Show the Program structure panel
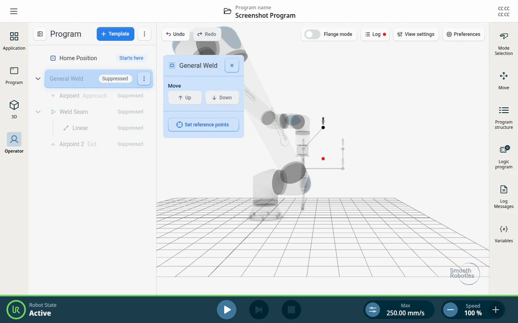The width and height of the screenshot is (518, 323). (504, 117)
